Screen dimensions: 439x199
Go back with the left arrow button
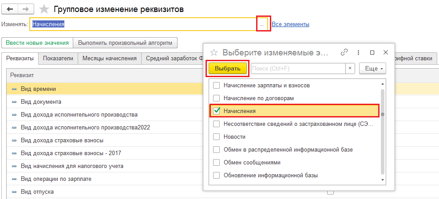click(x=10, y=9)
